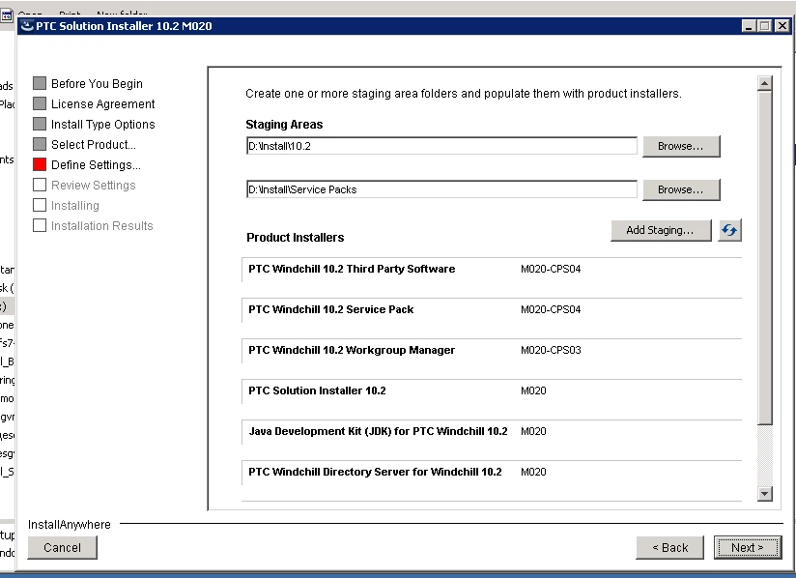
Task: Click the staging area instruction text
Action: tap(464, 94)
